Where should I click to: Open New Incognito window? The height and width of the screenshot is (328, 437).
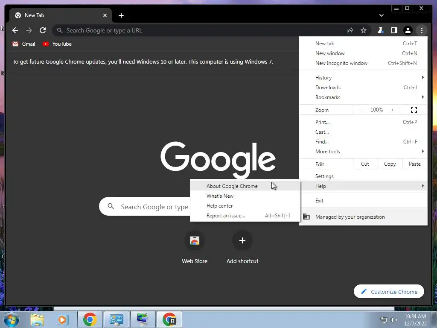point(363,63)
